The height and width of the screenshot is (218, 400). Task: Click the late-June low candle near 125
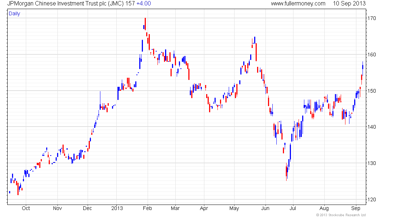(286, 171)
